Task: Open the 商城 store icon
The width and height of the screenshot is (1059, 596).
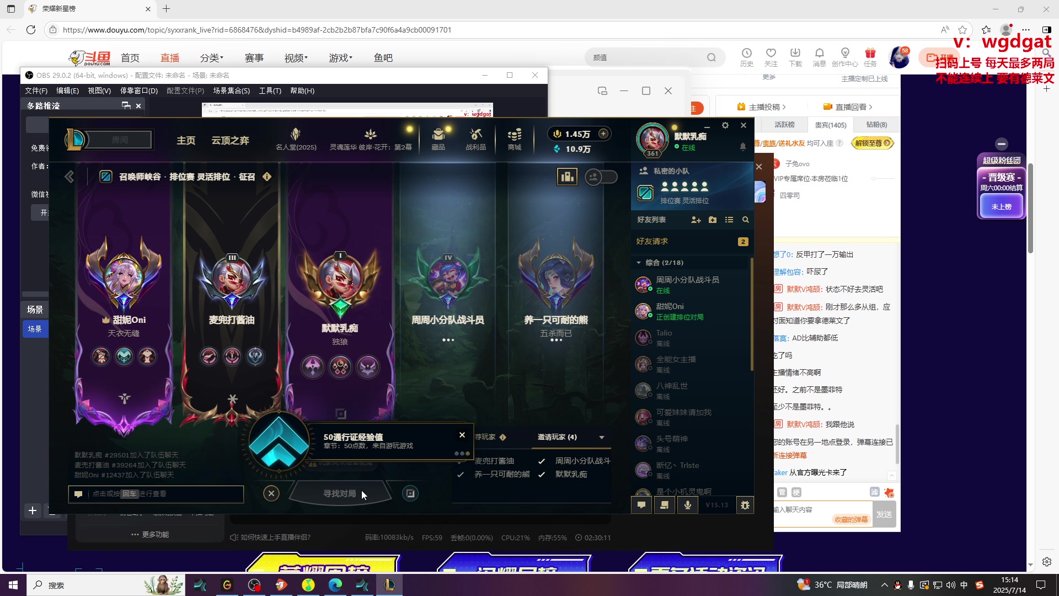Action: pyautogui.click(x=515, y=139)
